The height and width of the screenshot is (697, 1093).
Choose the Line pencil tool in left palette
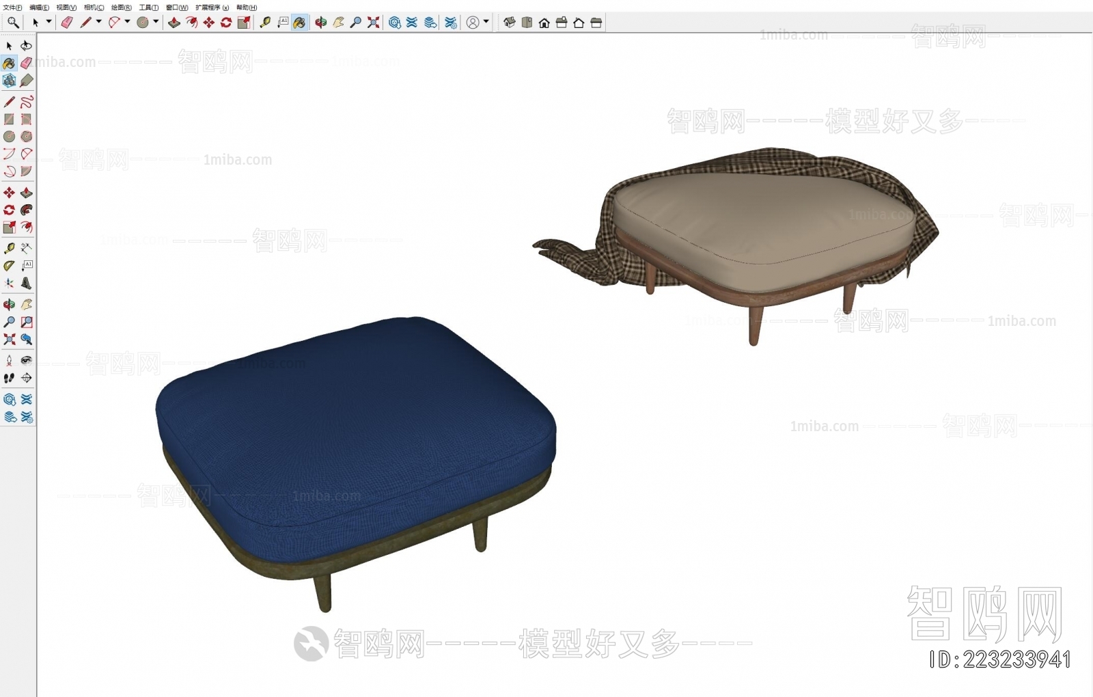(x=9, y=102)
